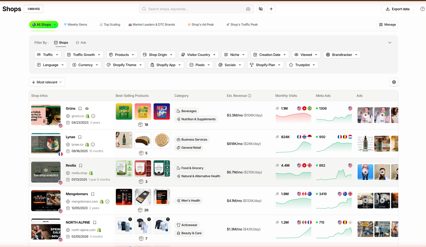Click the visitors icon beside 4.4M visits
The width and height of the screenshot is (426, 247).
277,165
